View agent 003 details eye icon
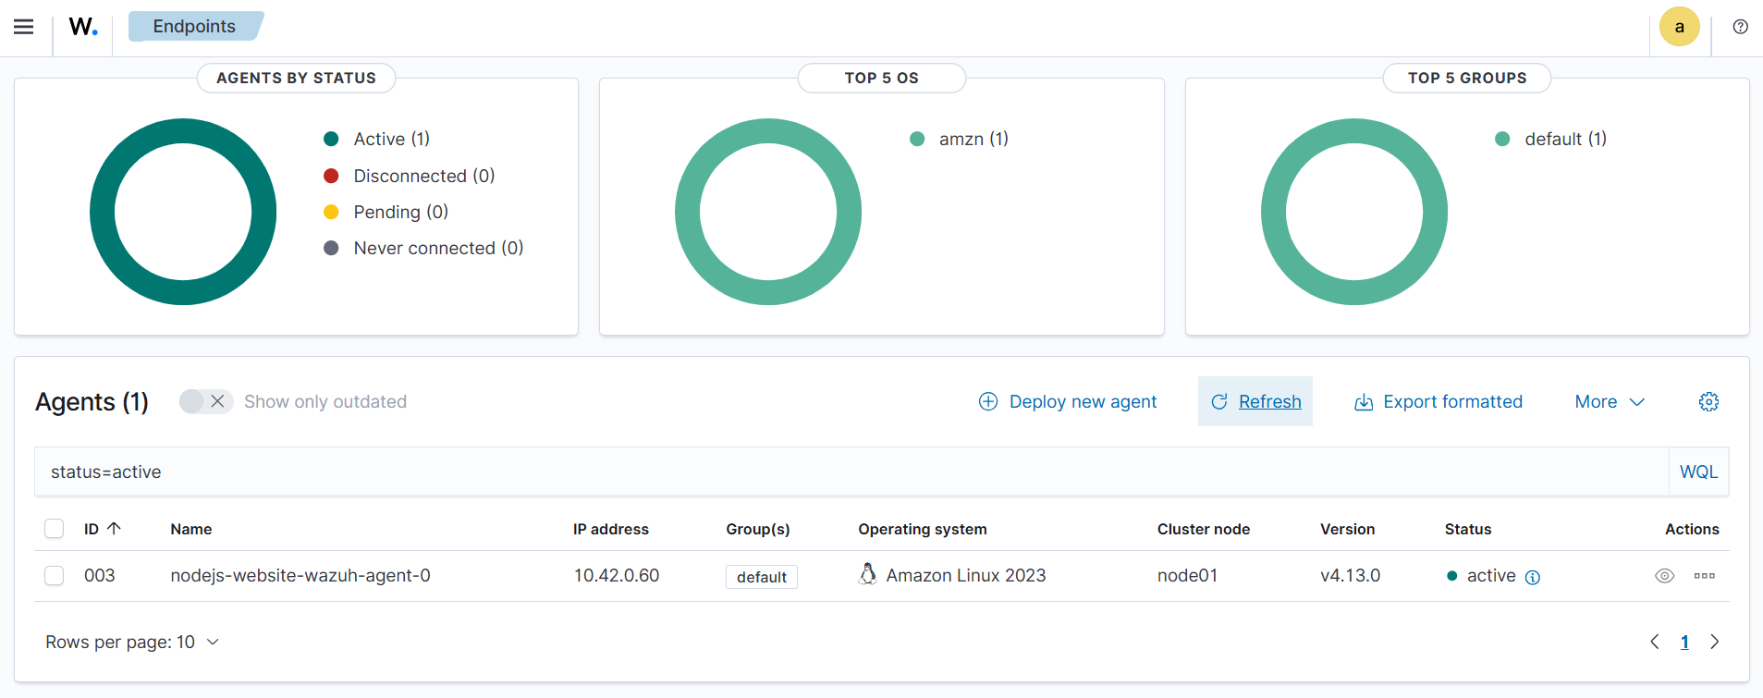 click(1664, 576)
